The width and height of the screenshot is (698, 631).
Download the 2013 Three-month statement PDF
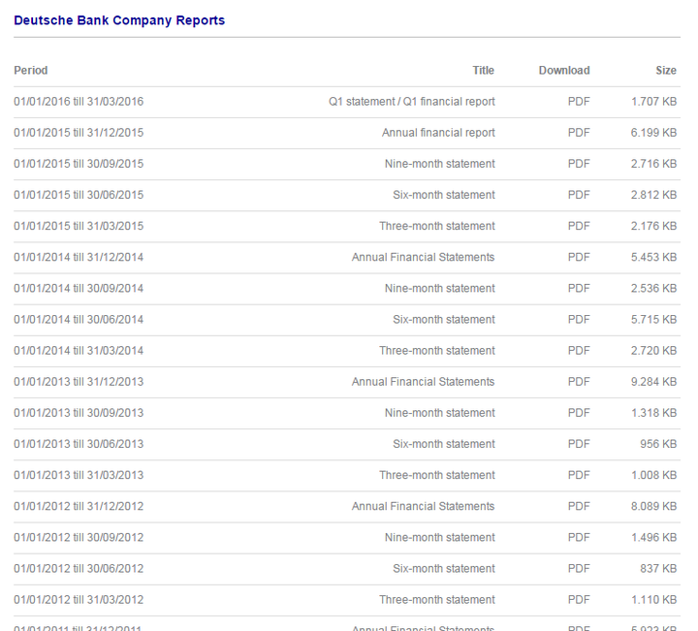tap(579, 475)
